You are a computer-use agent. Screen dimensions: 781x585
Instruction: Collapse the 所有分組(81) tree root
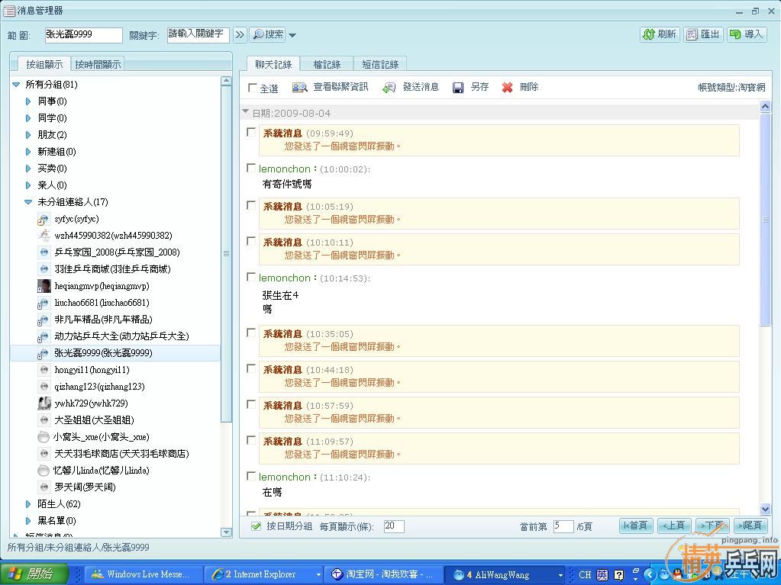point(16,85)
